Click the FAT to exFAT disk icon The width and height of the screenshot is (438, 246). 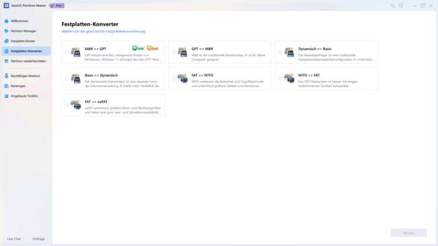(76, 105)
